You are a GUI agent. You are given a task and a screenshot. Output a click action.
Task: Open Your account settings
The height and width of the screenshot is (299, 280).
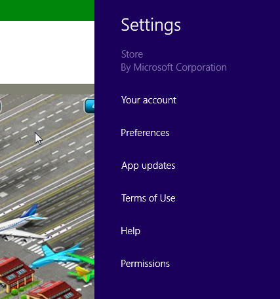tap(149, 100)
